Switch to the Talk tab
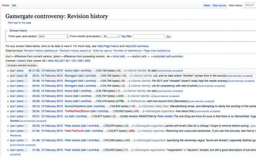Viewport: 256px width, 157px height. [14, 5]
